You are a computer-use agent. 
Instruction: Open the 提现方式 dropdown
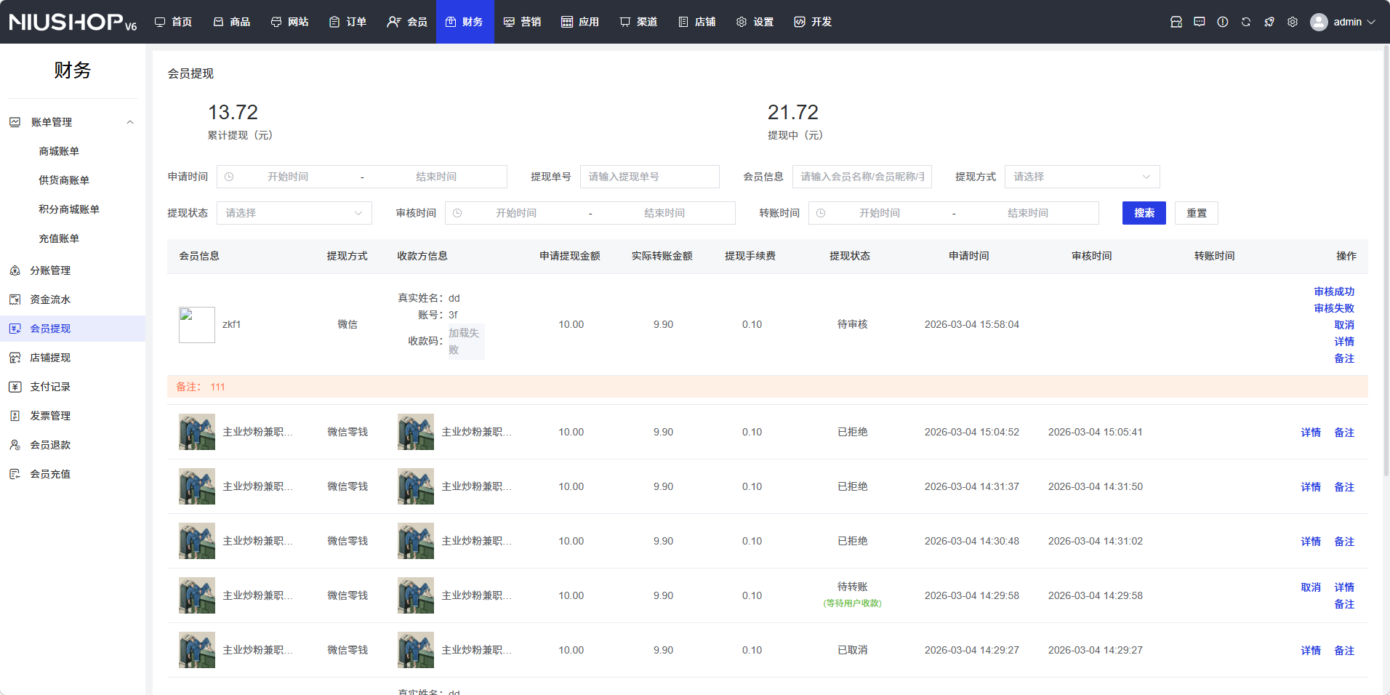(1081, 177)
